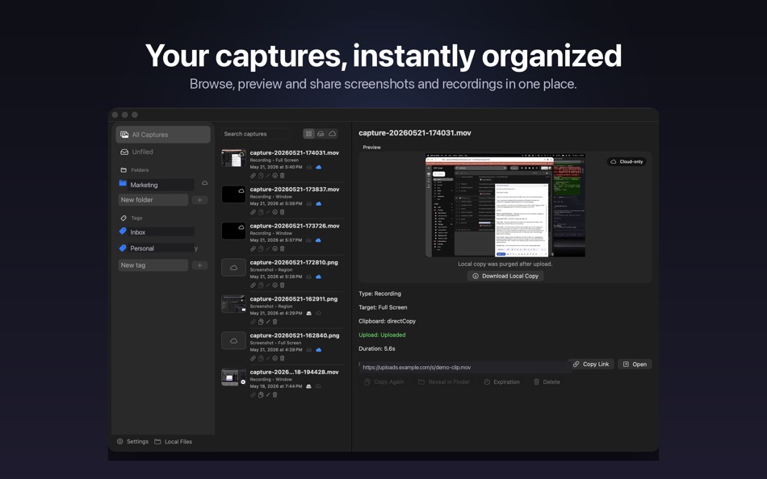Trash icon in capture-20260521-174031.mov row

pyautogui.click(x=283, y=176)
